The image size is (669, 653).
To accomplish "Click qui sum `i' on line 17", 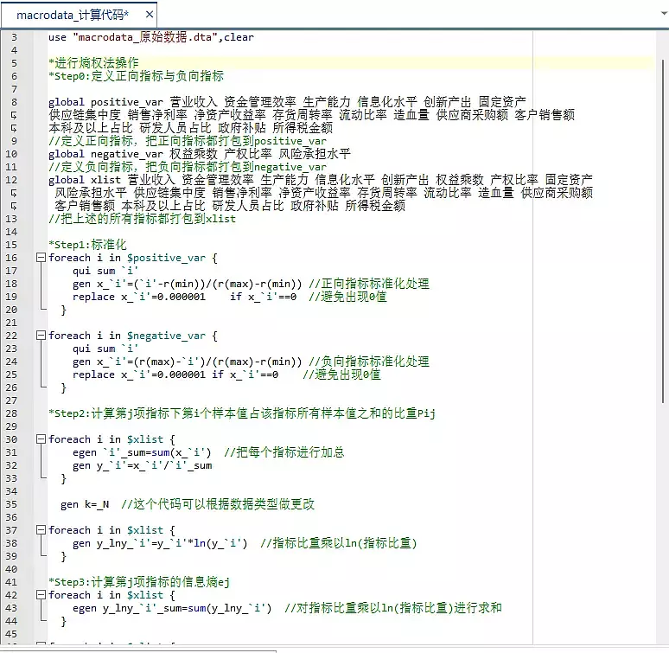I will point(105,271).
